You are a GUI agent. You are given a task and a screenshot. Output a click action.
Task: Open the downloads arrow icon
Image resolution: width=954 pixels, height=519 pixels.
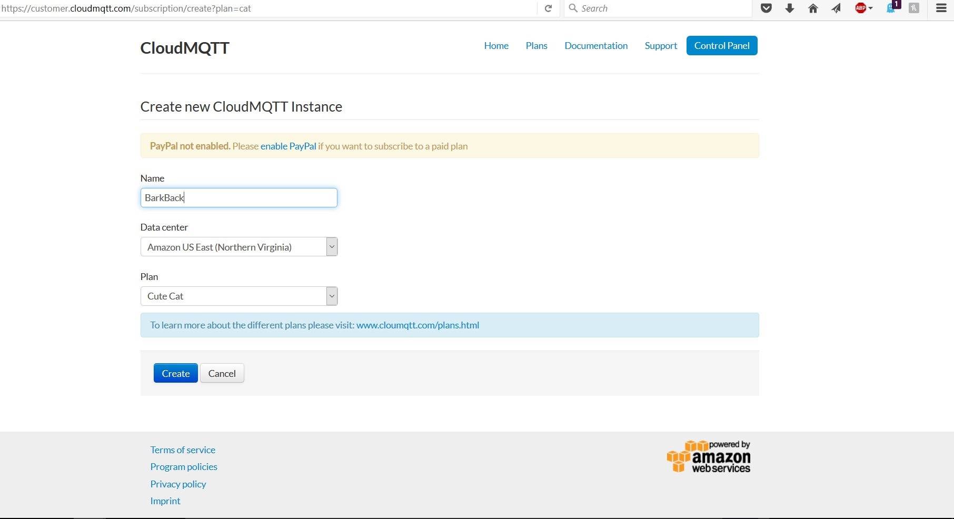790,8
